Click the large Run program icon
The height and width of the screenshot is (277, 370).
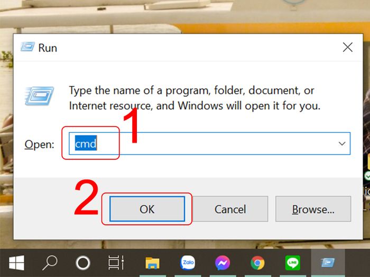pos(39,95)
